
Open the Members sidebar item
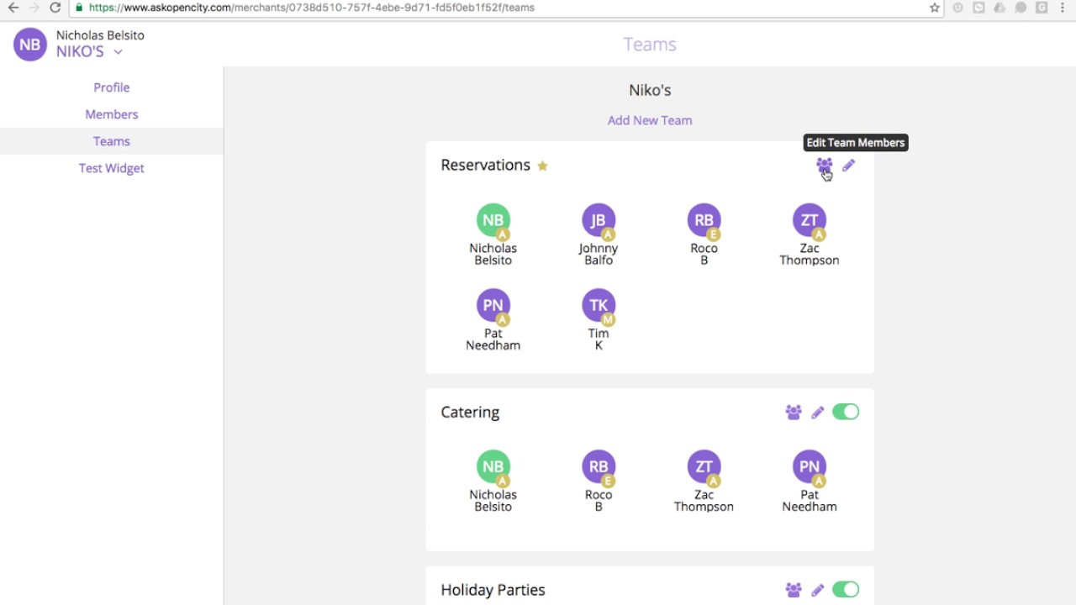[112, 114]
